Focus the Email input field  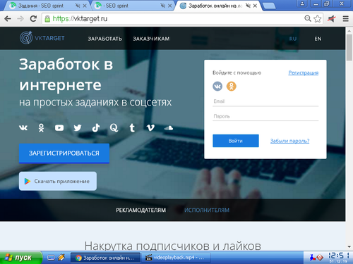265,101
